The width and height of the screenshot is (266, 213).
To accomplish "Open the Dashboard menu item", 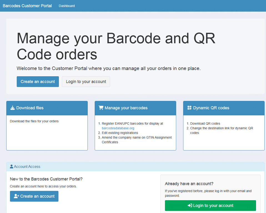I will (x=67, y=6).
